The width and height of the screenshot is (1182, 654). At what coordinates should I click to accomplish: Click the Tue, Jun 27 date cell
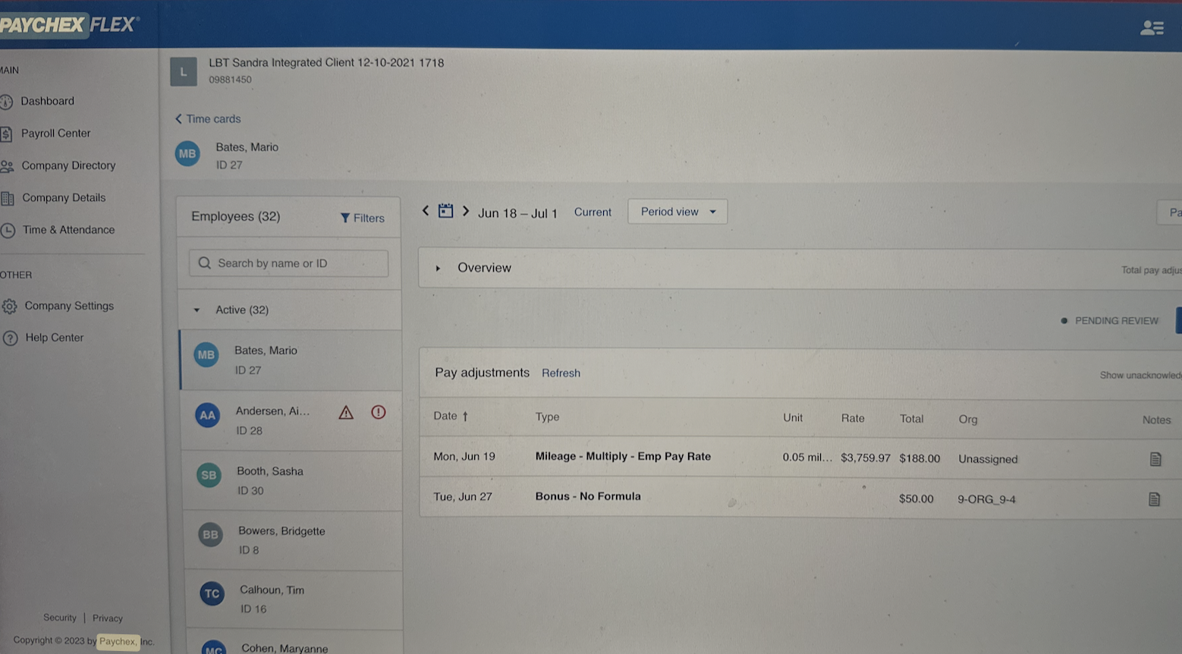[463, 497]
